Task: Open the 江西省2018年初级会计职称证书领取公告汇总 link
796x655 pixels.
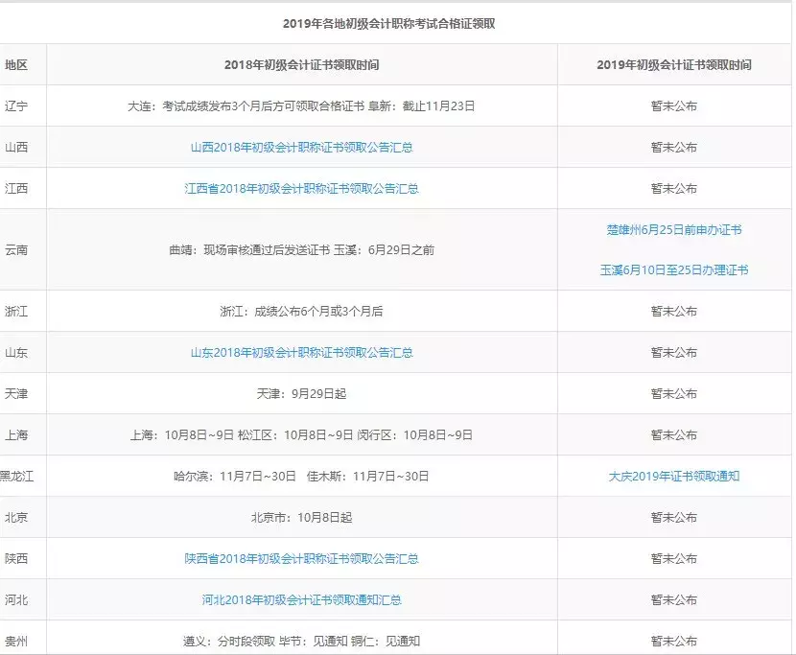Action: point(305,189)
